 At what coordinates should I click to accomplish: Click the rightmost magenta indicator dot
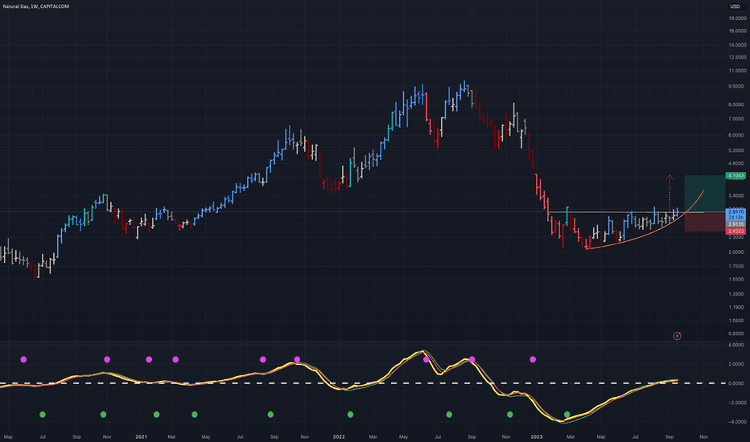click(x=533, y=359)
